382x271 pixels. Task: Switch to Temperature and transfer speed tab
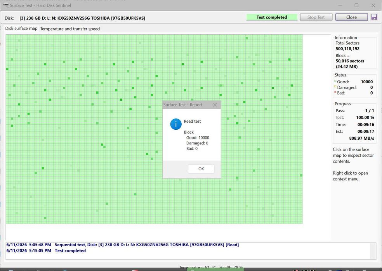click(x=70, y=29)
